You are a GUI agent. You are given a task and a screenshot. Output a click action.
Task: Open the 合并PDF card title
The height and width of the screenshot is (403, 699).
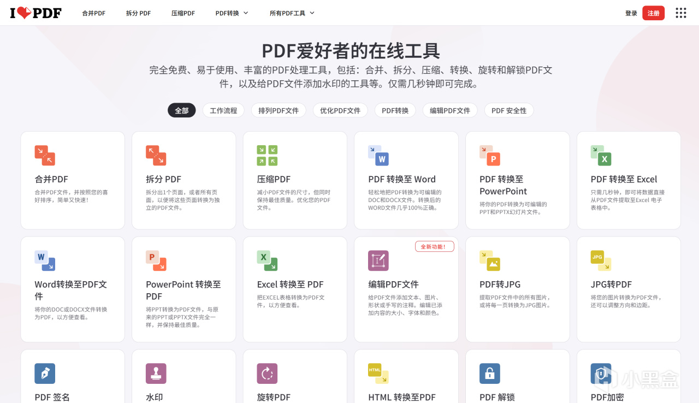coord(51,179)
